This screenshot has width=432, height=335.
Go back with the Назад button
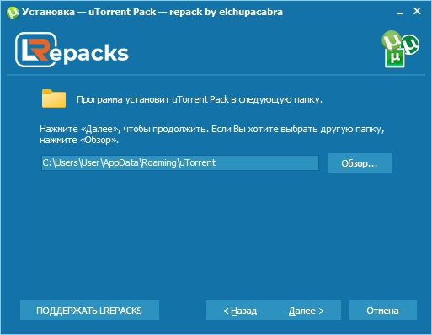(240, 311)
